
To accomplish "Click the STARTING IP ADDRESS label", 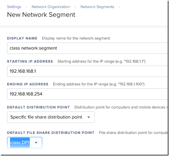I will (x=30, y=61).
